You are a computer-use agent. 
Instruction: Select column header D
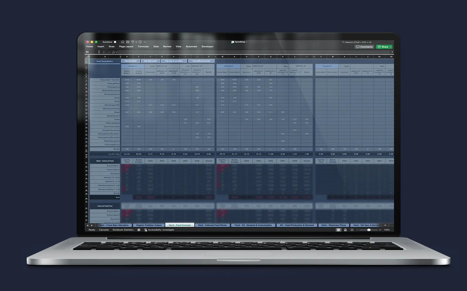127,57
